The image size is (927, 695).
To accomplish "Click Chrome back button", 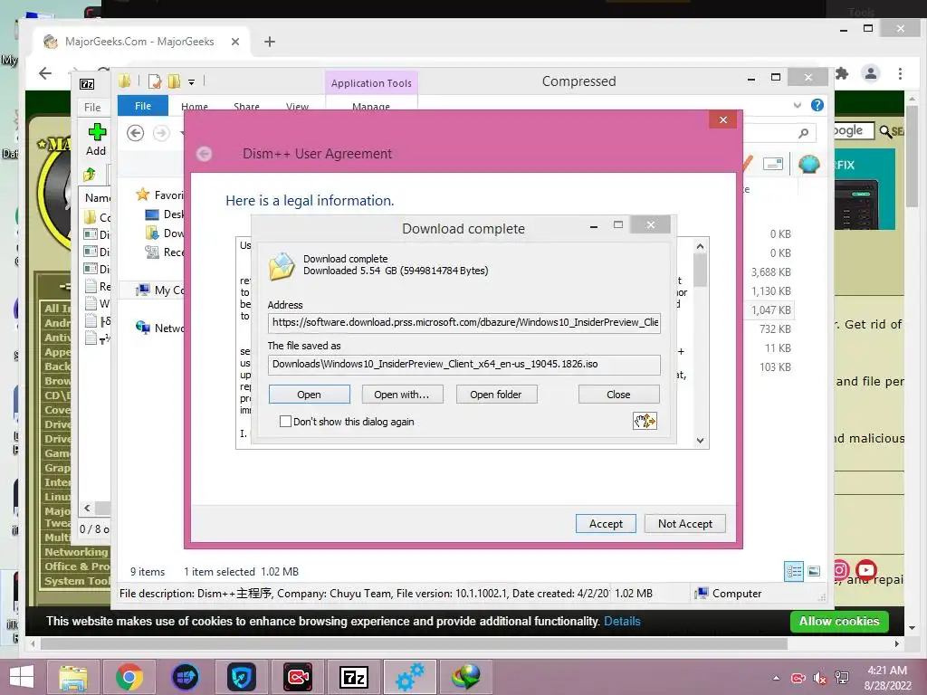I will [45, 73].
